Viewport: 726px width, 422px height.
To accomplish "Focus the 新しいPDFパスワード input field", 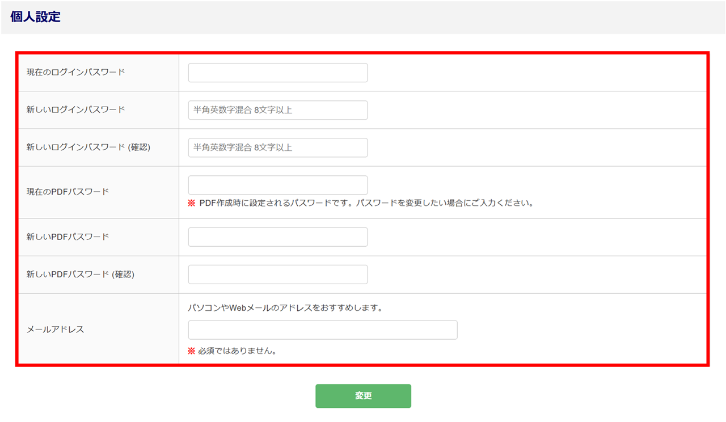I will [x=277, y=237].
